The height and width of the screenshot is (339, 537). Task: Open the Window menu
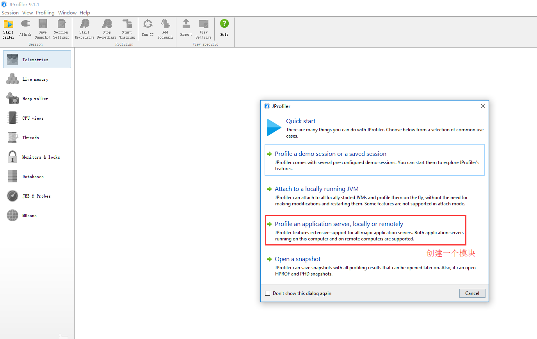click(x=67, y=12)
